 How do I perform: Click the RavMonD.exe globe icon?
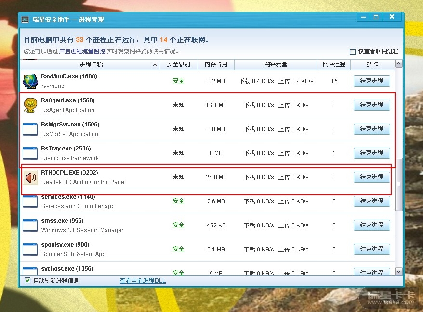pos(30,81)
